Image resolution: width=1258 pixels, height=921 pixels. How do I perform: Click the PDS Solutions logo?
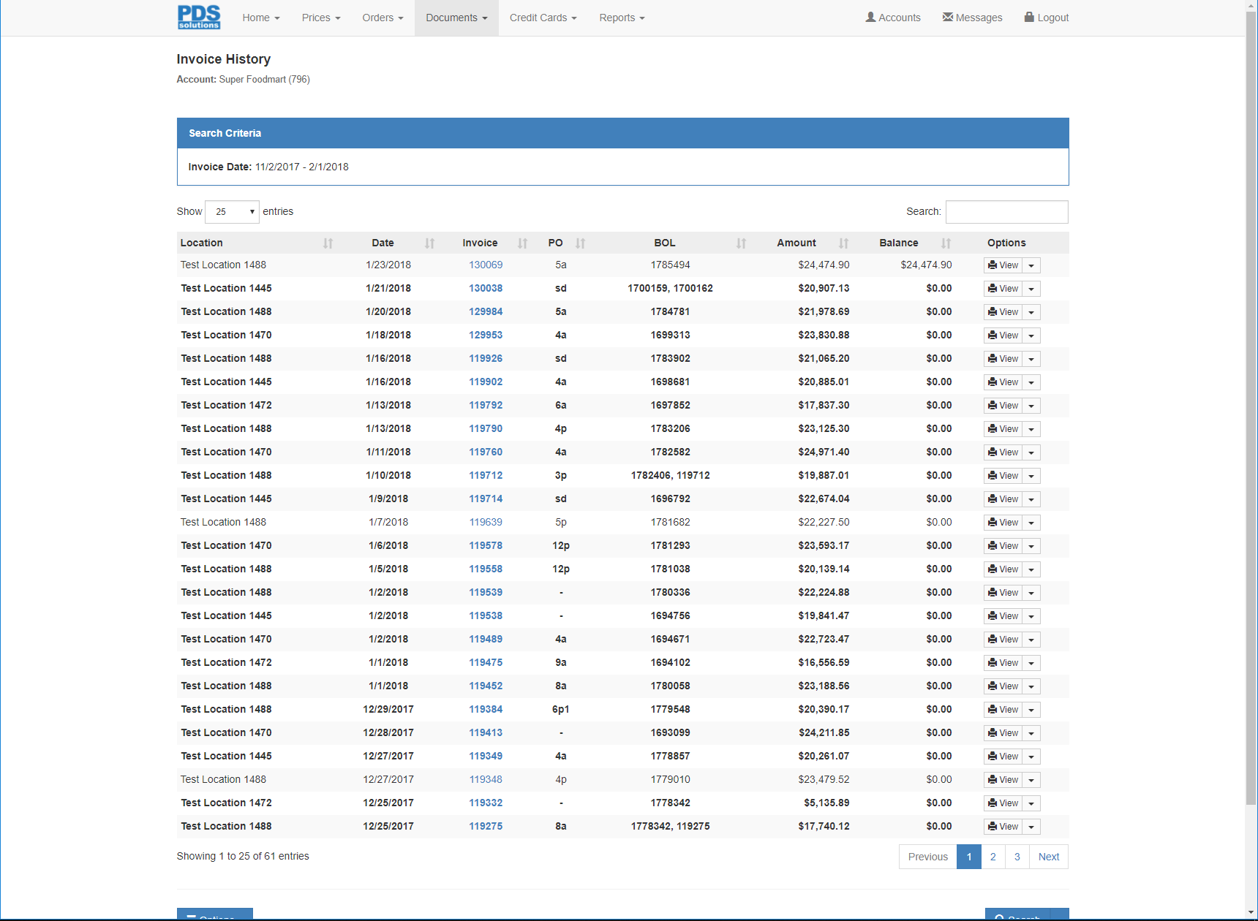(x=198, y=17)
